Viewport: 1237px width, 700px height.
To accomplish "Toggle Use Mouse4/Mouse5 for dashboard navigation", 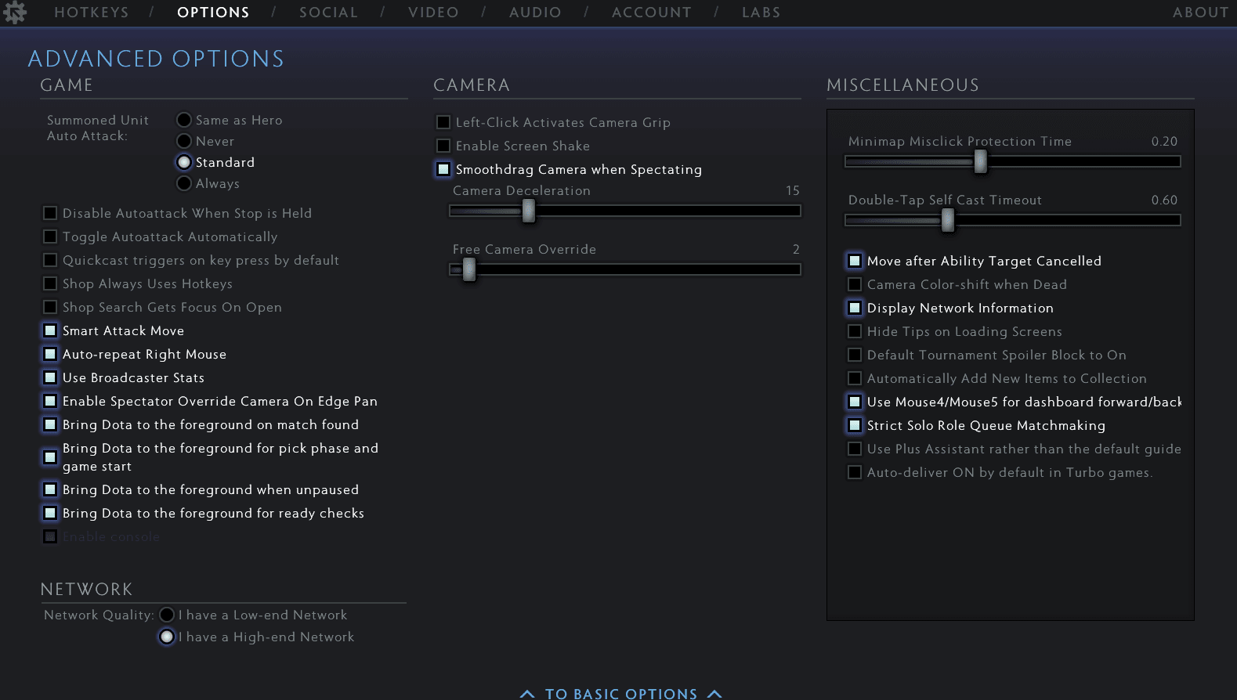I will [855, 402].
